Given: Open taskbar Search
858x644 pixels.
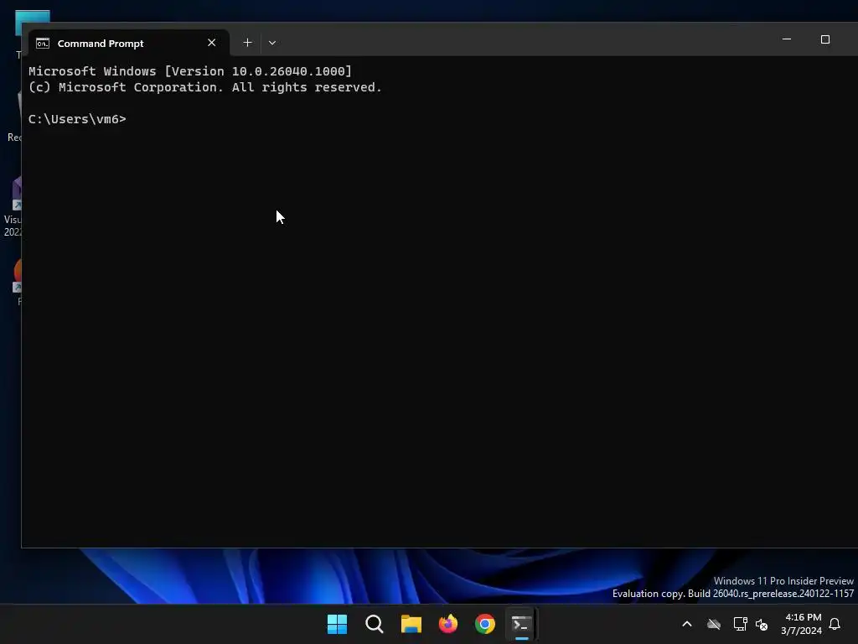Looking at the screenshot, I should [375, 624].
